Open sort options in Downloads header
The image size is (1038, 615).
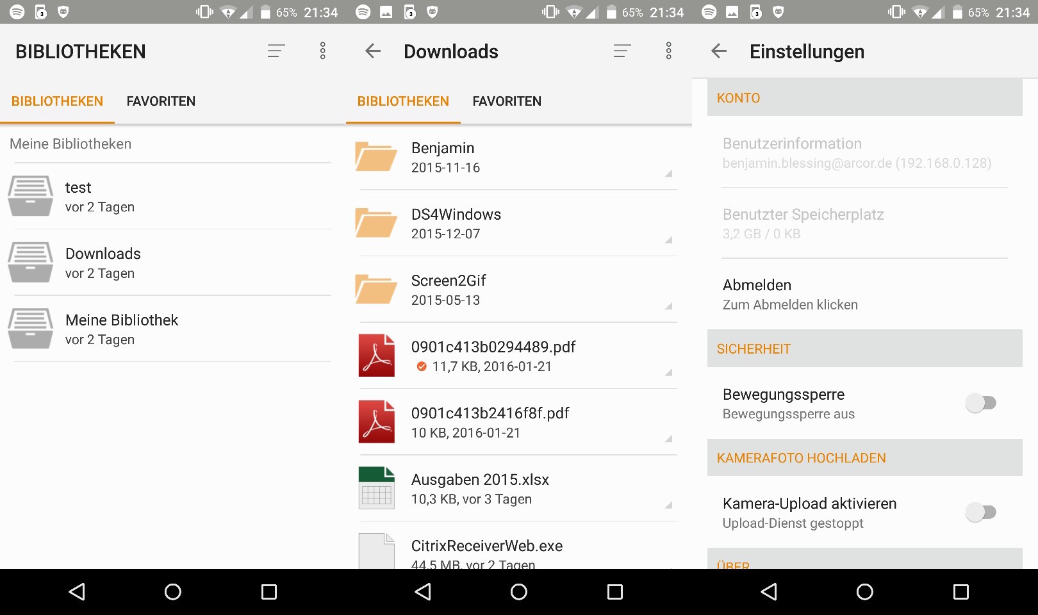coord(622,51)
